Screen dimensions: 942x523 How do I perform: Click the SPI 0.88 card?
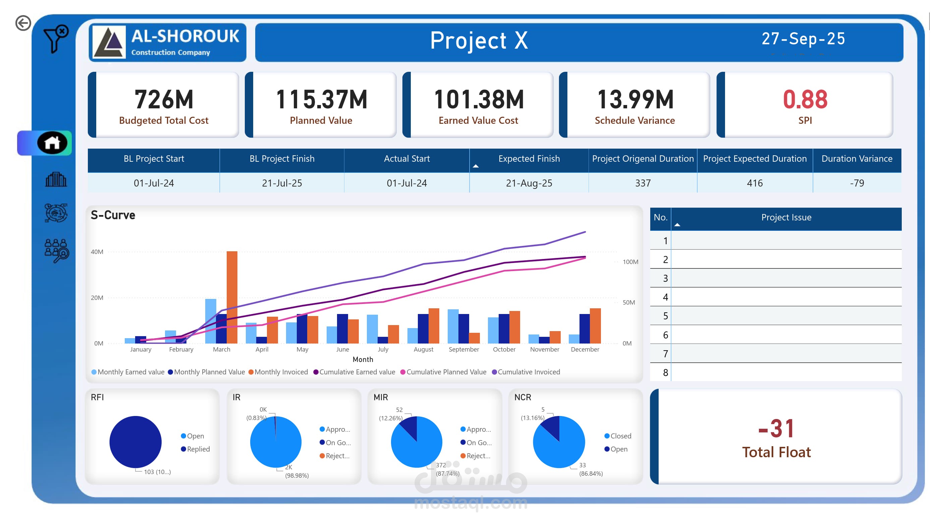805,105
